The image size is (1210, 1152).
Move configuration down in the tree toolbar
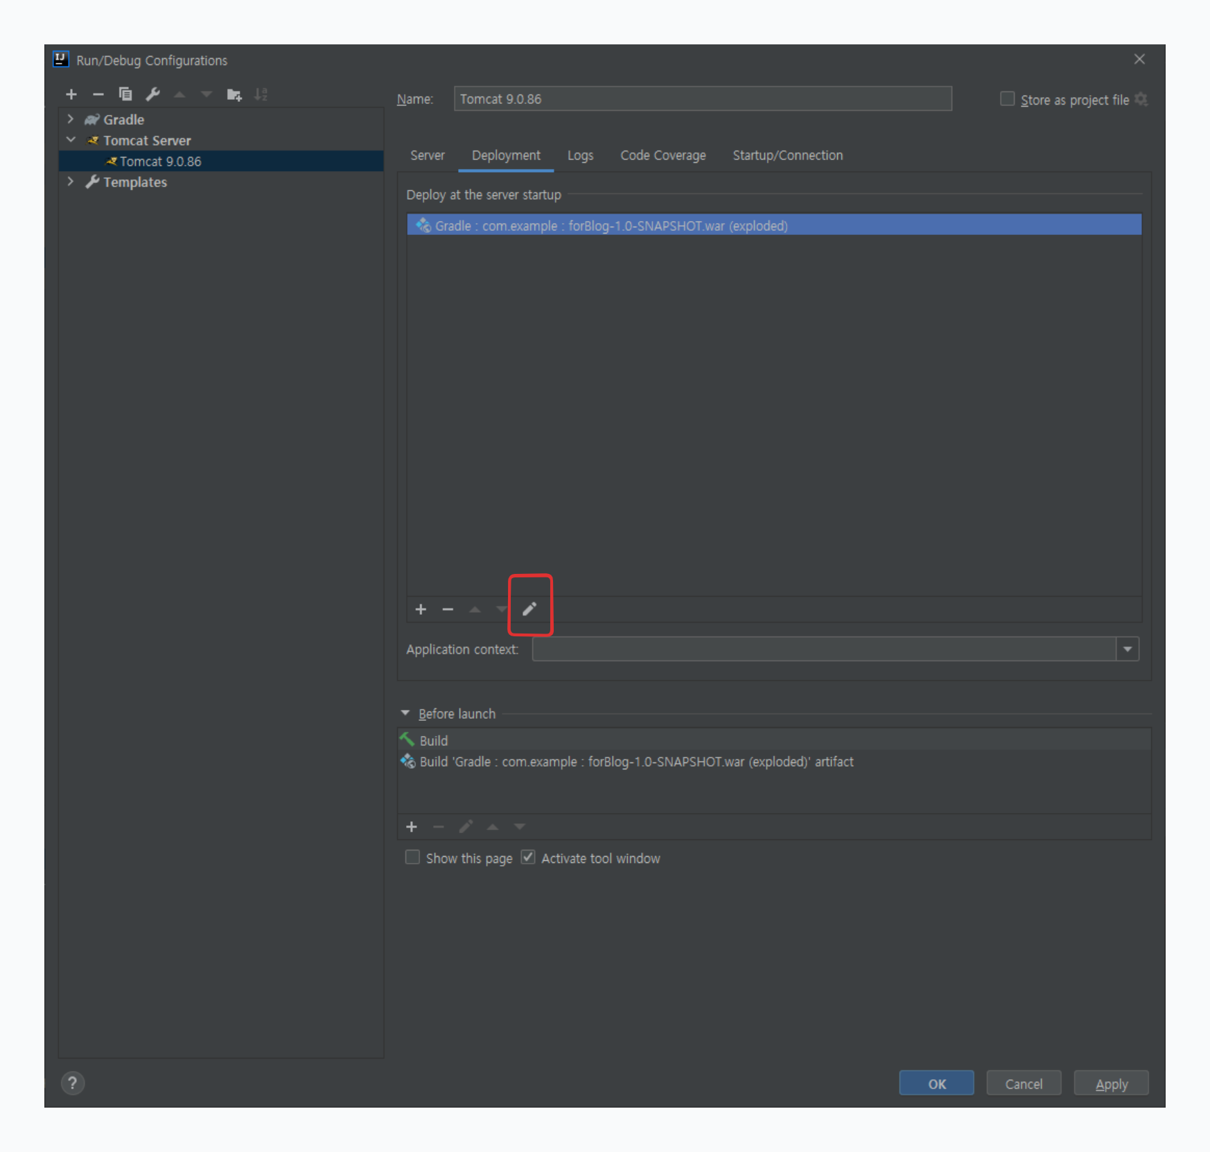click(x=207, y=94)
